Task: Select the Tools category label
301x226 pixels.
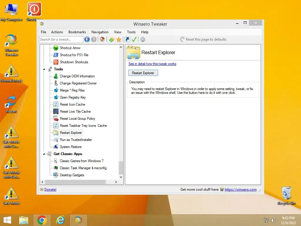Action: pyautogui.click(x=58, y=69)
